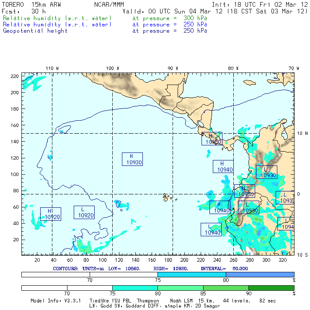The image size is (310, 310).
Task: Click the Jamaica island outline
Action: point(250,83)
